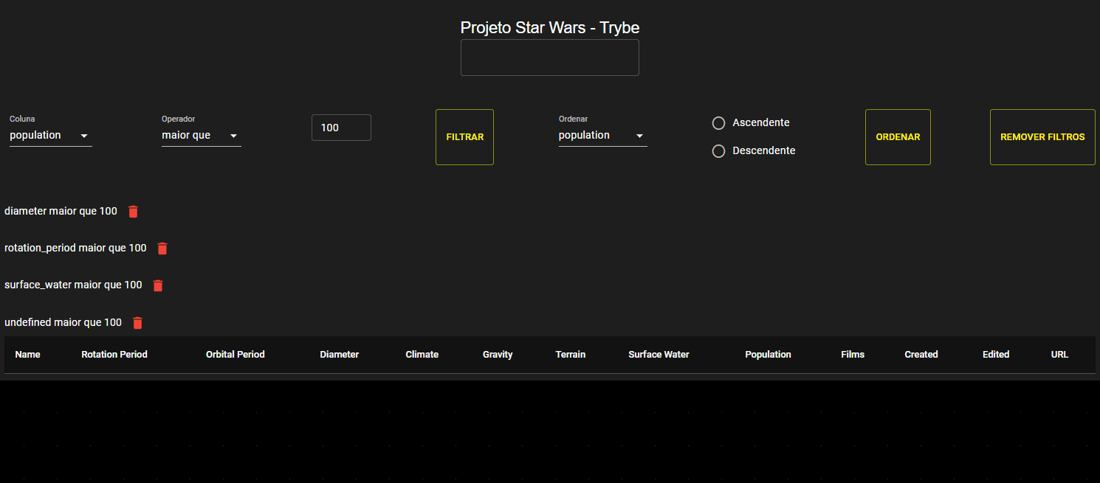
Task: Click the Created column header
Action: click(x=921, y=355)
